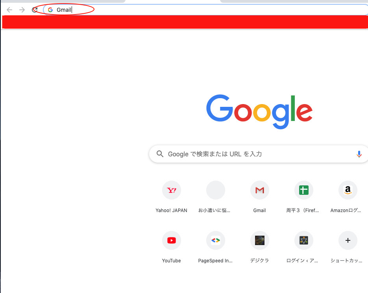Click the Yahoo! JAPAN label
Image resolution: width=368 pixels, height=293 pixels.
[x=171, y=210]
